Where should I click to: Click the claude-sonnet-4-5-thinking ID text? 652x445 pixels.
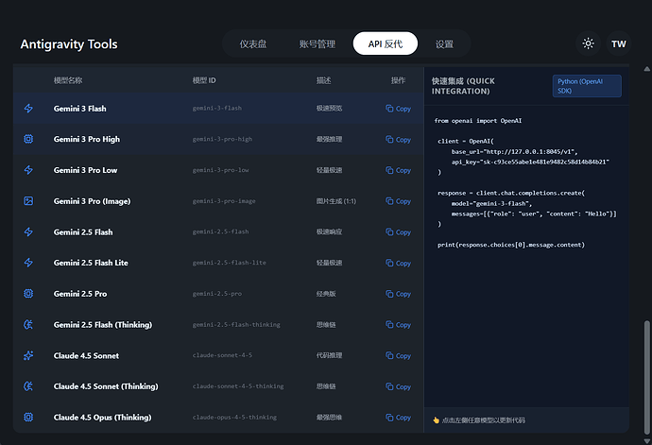(x=238, y=386)
